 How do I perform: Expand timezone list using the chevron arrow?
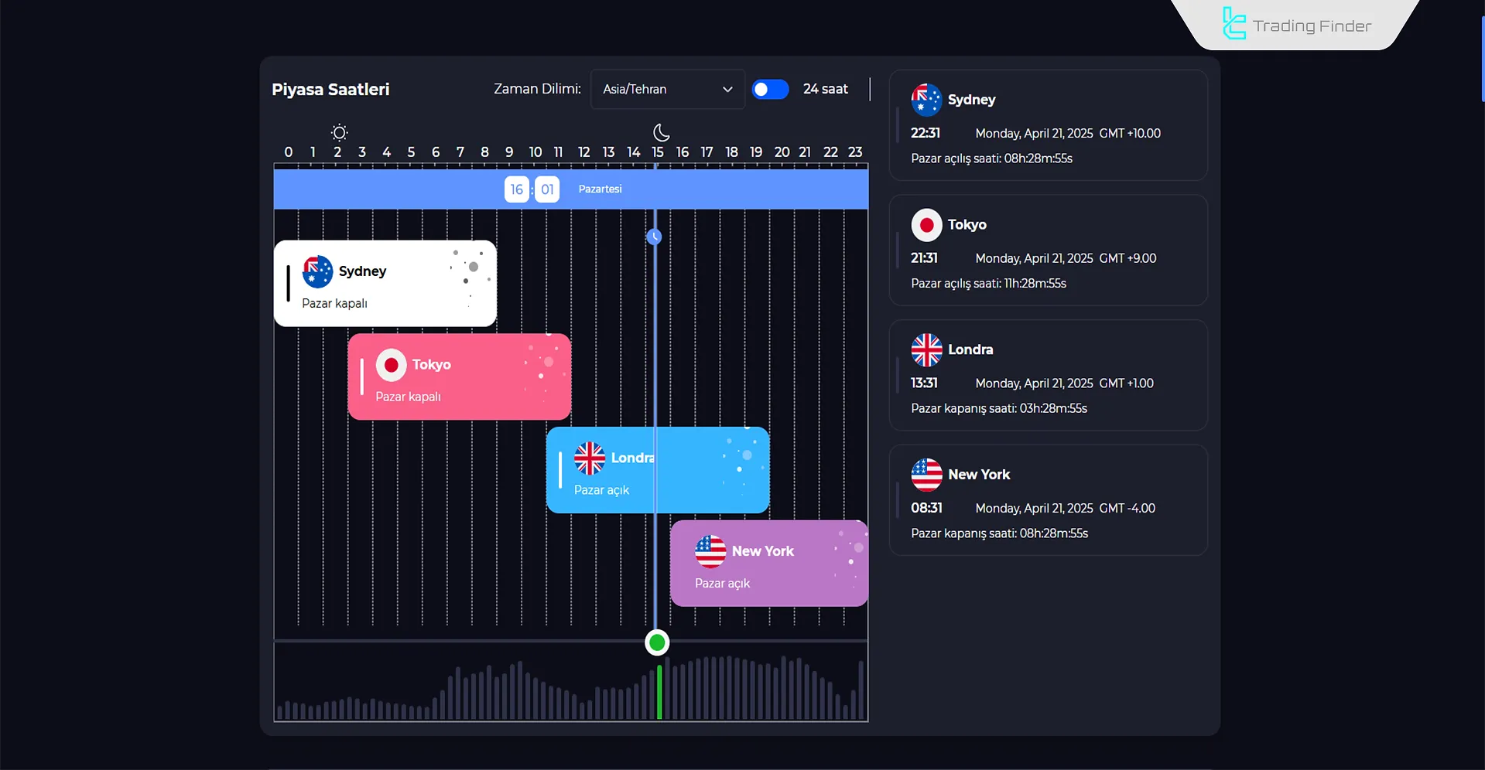[727, 90]
